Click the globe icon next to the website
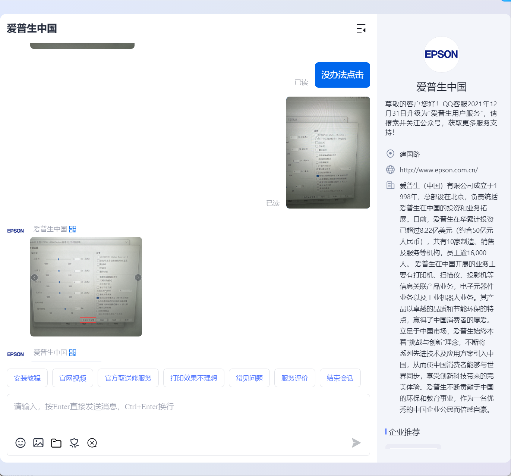The image size is (511, 476). pos(390,170)
